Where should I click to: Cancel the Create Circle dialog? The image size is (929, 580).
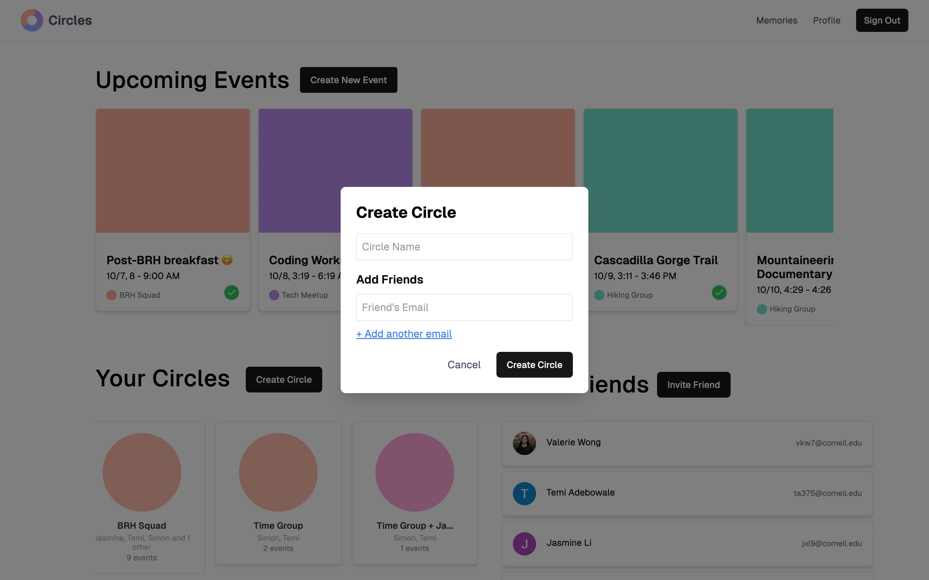[464, 364]
